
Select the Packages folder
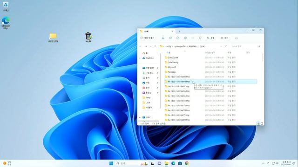[x=170, y=72]
